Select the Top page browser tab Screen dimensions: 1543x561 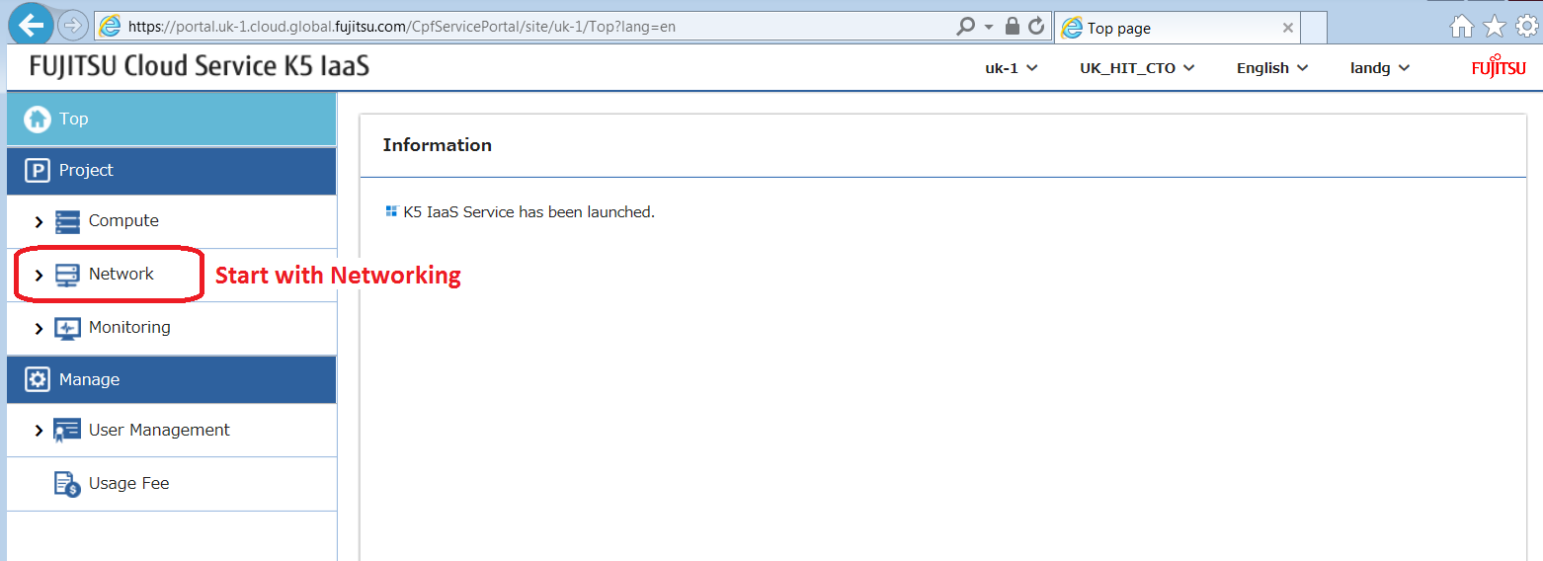(x=1177, y=28)
